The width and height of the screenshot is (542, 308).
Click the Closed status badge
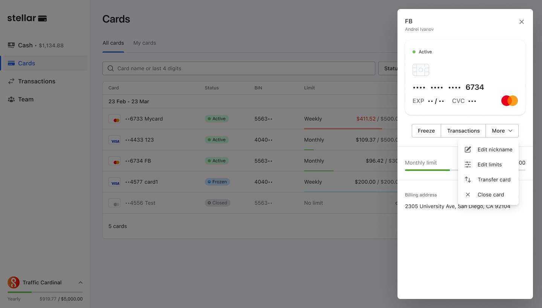click(x=218, y=203)
